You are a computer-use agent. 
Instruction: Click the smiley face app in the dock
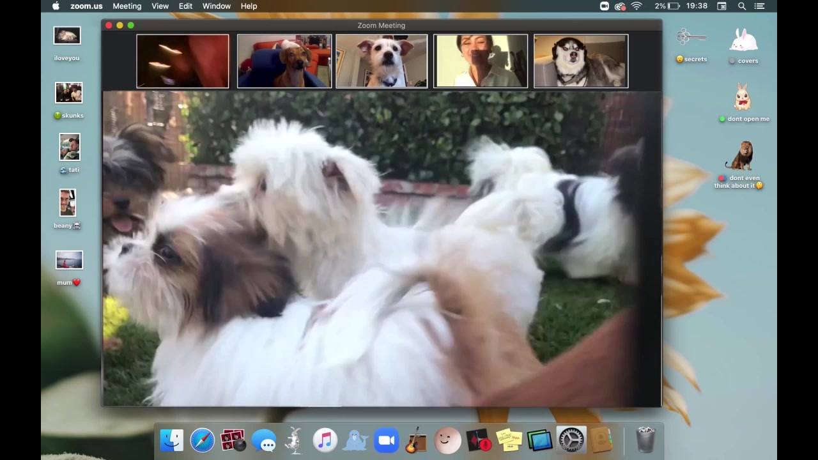pos(447,441)
